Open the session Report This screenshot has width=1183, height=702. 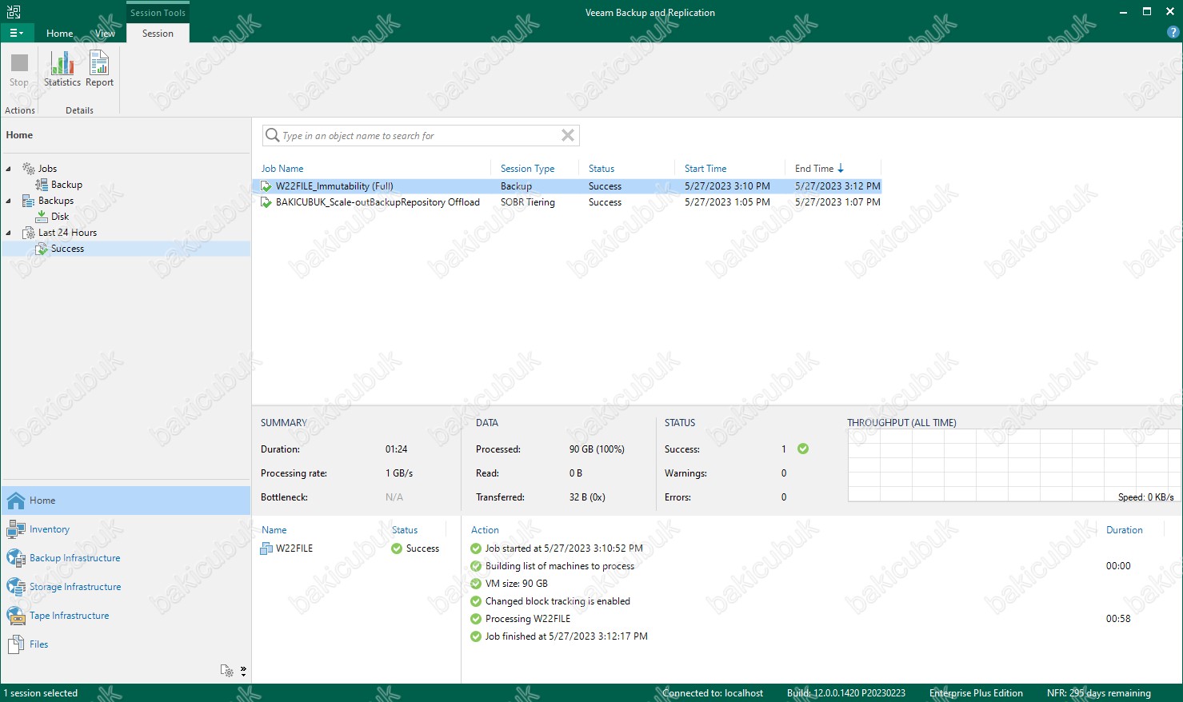pyautogui.click(x=99, y=69)
